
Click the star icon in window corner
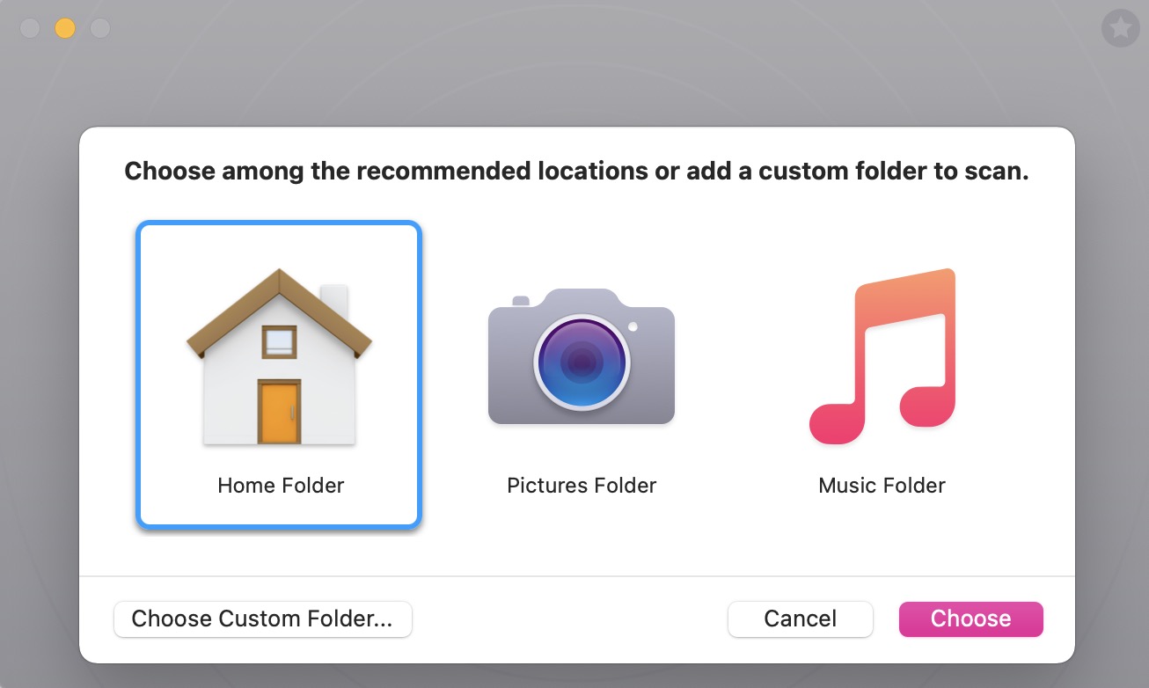[1120, 29]
